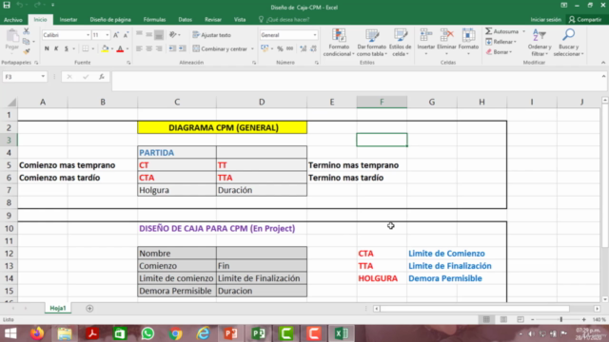Viewport: 609px width, 342px height.
Task: Click the red Font color swatch
Action: [120, 48]
